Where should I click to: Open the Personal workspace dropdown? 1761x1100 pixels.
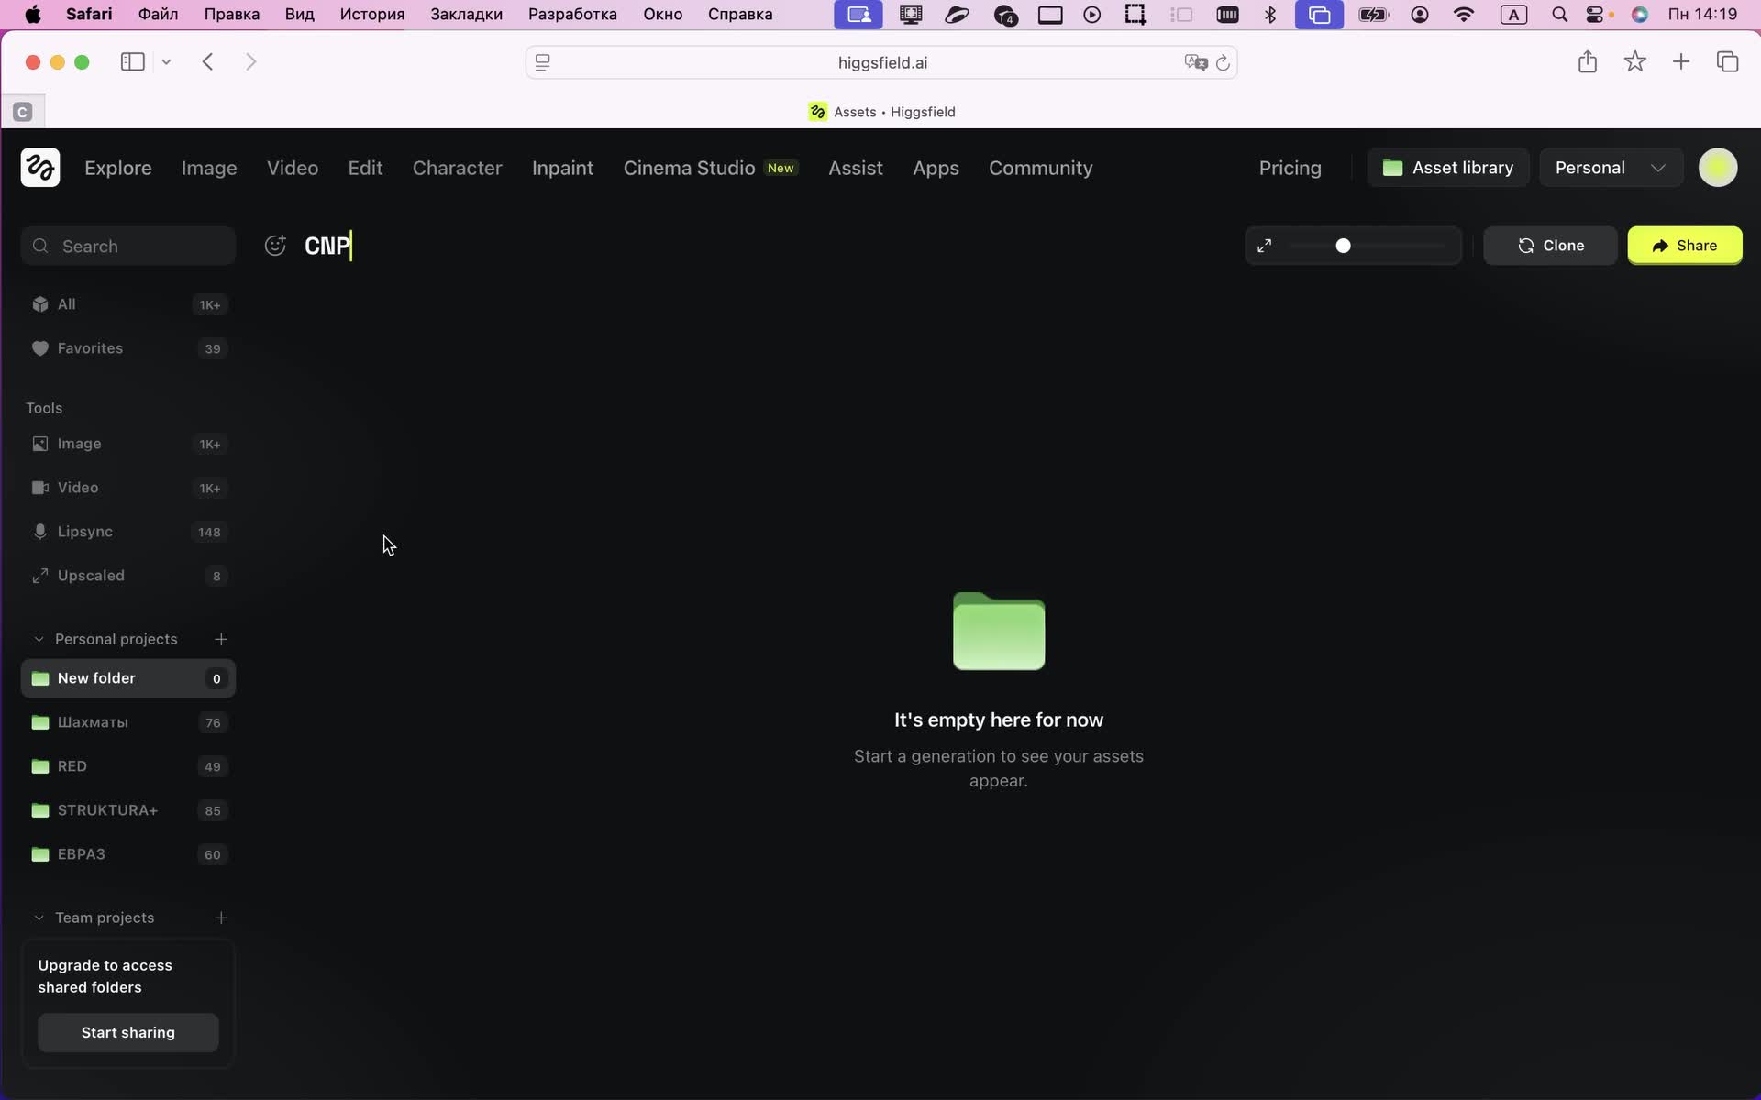(1610, 168)
